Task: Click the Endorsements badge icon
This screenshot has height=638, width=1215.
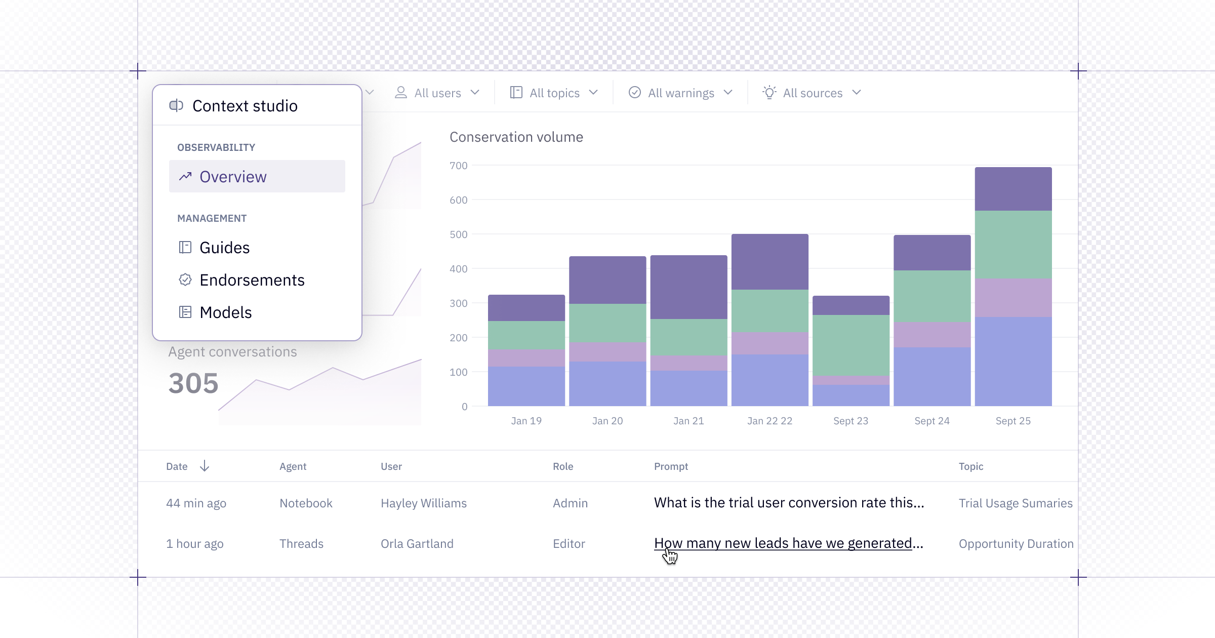Action: pos(185,280)
